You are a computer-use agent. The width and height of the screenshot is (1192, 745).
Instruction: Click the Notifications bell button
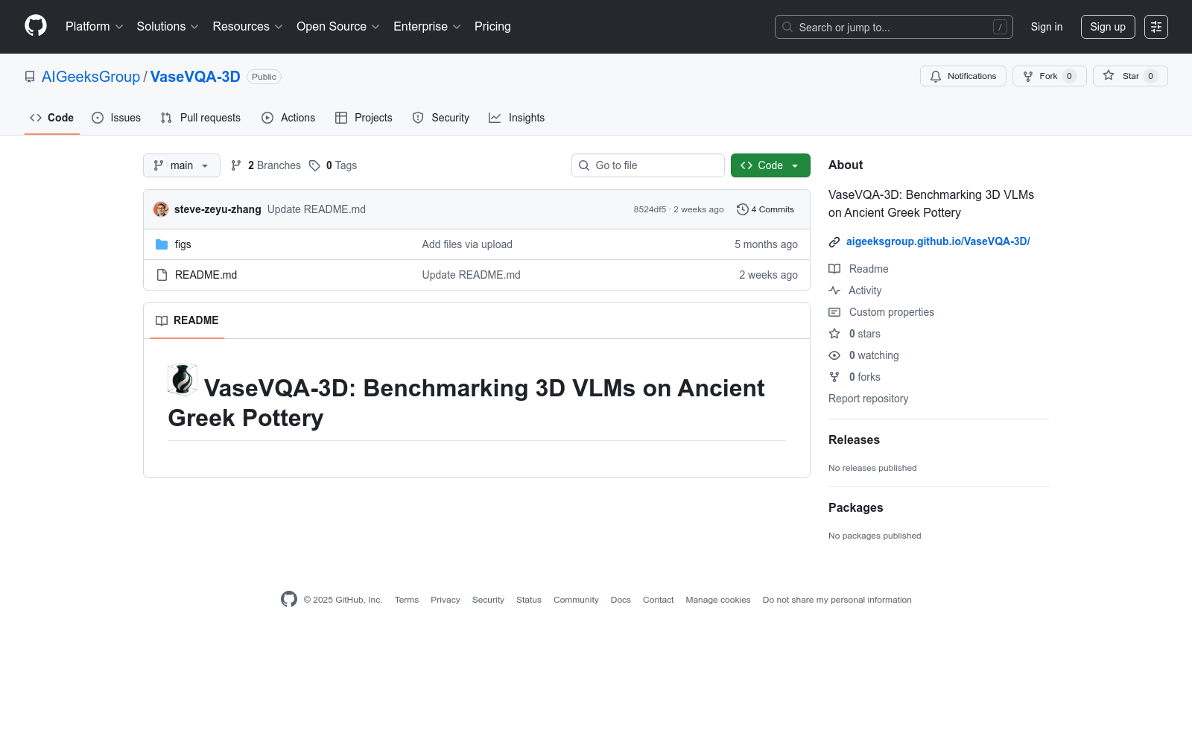pyautogui.click(x=963, y=76)
